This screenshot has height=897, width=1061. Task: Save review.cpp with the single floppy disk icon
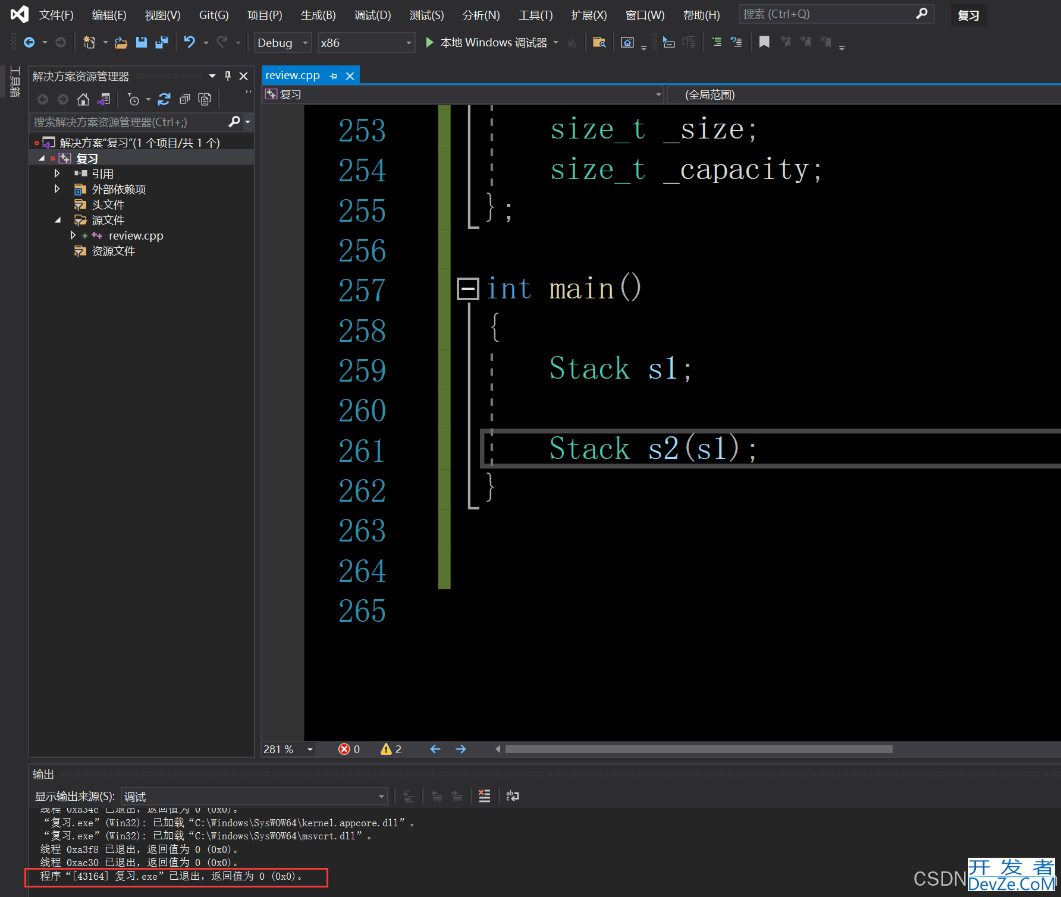pyautogui.click(x=141, y=42)
